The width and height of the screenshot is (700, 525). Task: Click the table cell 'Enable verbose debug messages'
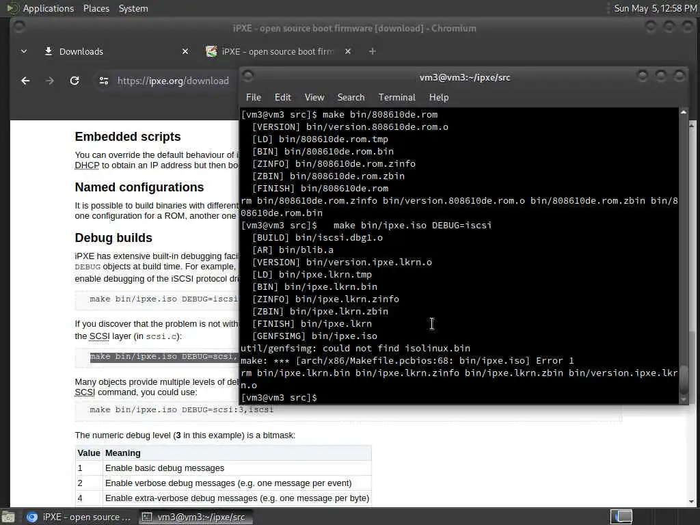[228, 483]
